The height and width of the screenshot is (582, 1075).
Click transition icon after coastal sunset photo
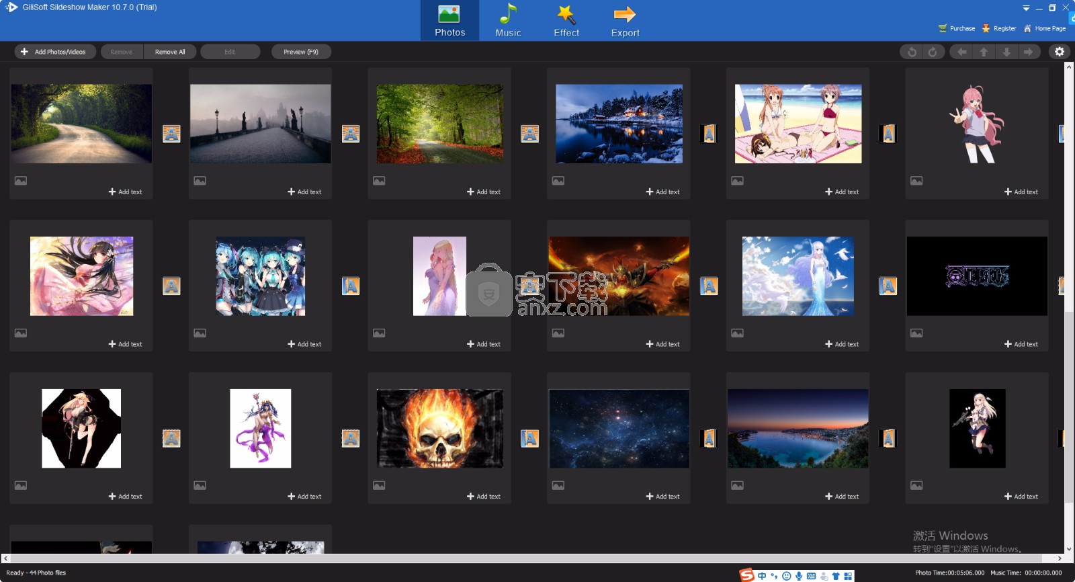point(888,439)
